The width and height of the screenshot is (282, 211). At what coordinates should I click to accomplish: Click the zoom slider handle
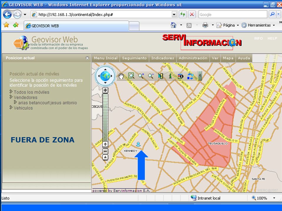[x=105, y=144]
